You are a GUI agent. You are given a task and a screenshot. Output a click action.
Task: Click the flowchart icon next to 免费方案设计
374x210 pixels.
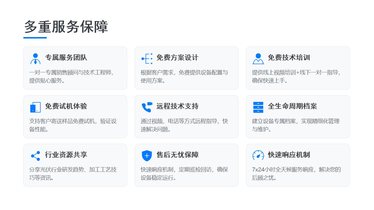pyautogui.click(x=147, y=59)
